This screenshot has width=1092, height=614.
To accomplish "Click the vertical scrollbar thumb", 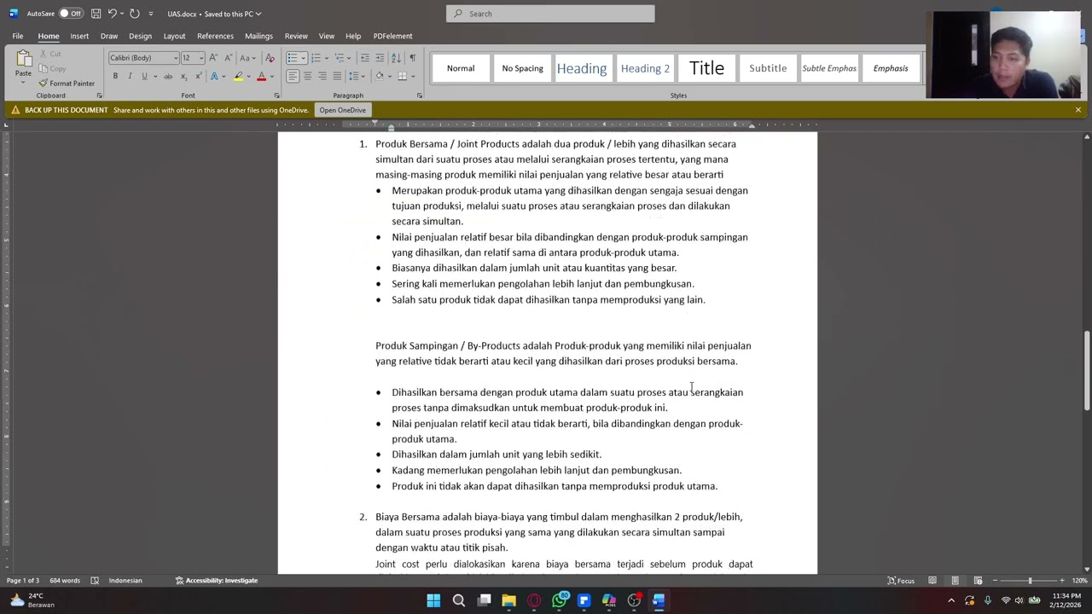I will [x=1086, y=371].
